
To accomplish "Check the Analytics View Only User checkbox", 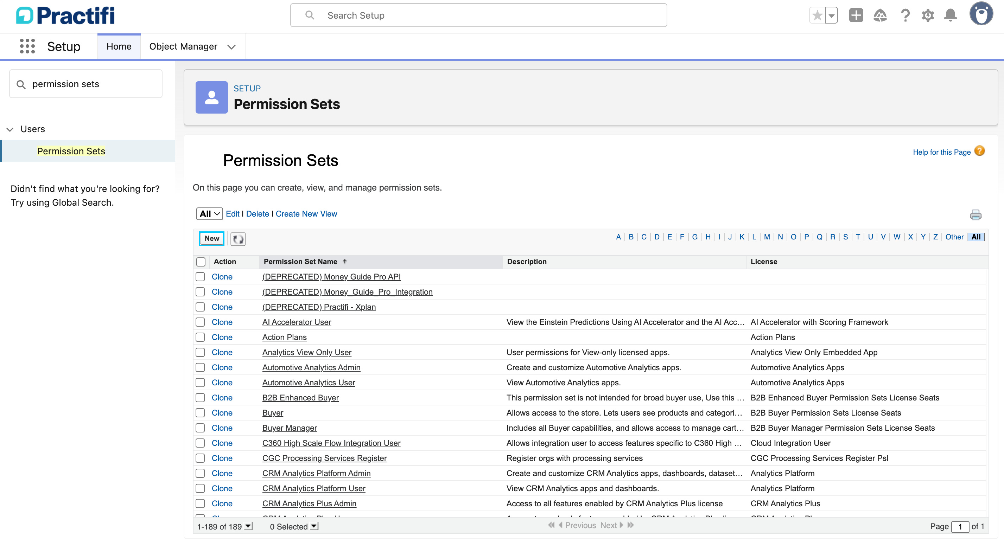I will pyautogui.click(x=200, y=352).
